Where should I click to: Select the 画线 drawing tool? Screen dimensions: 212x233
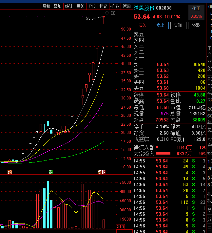pyautogui.click(x=80, y=6)
